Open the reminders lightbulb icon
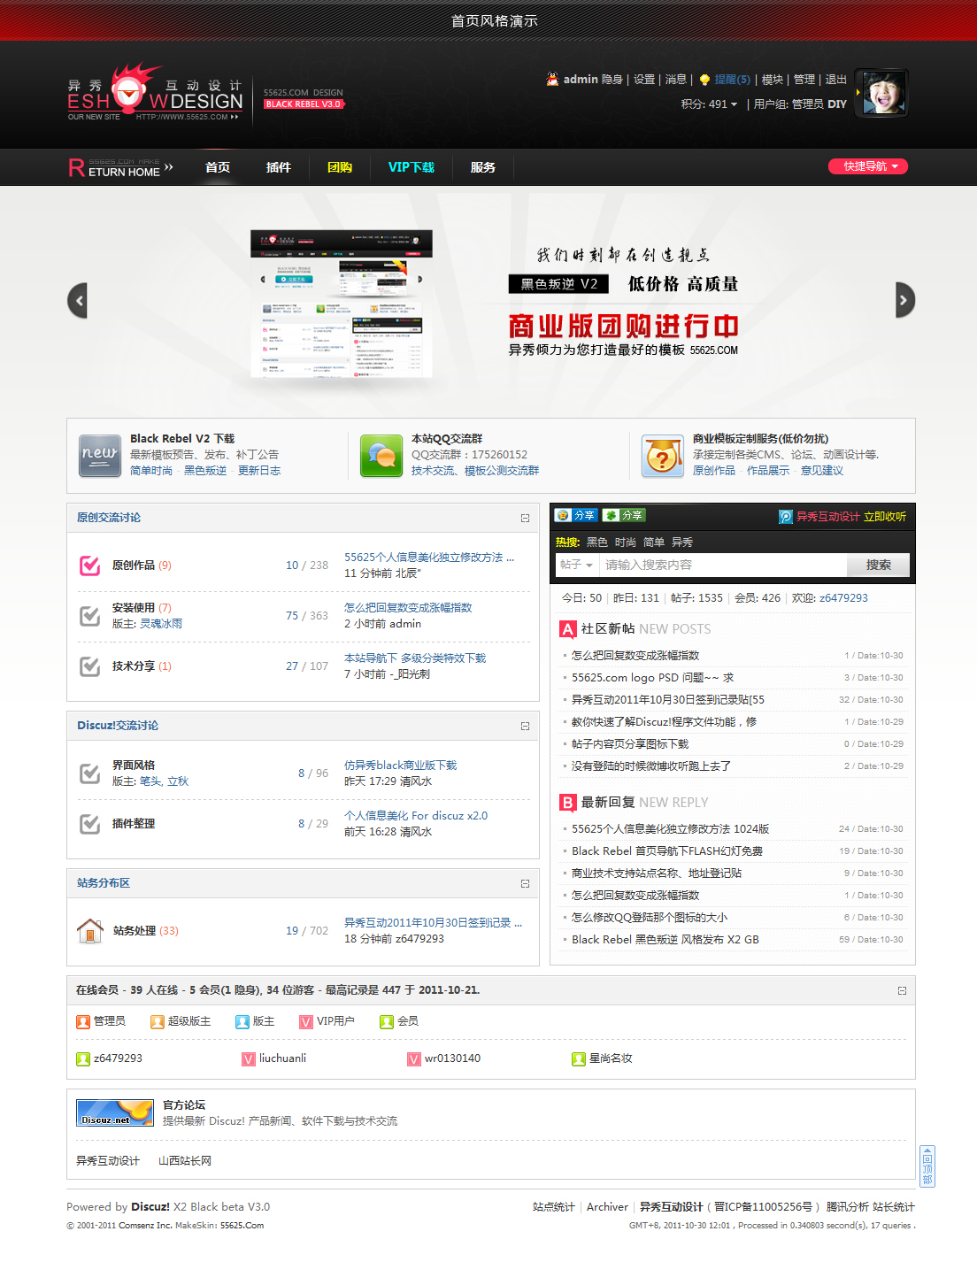 coord(704,80)
